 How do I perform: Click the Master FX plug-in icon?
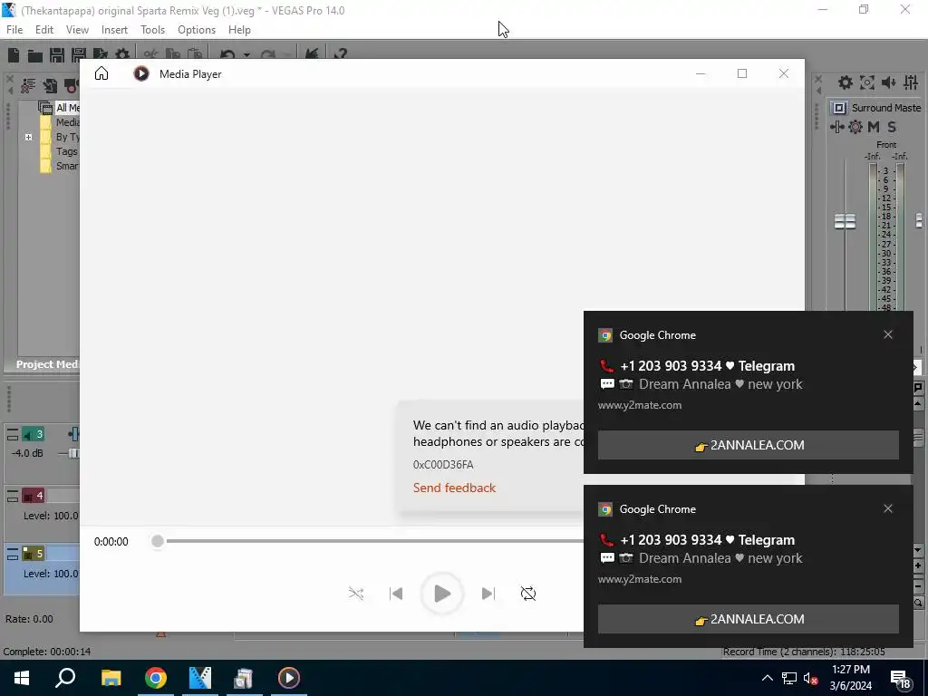pos(836,127)
